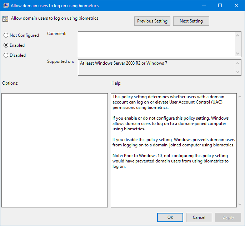The width and height of the screenshot is (245, 226).
Task: Click the policy setting icon beside the heading
Action: [6, 19]
